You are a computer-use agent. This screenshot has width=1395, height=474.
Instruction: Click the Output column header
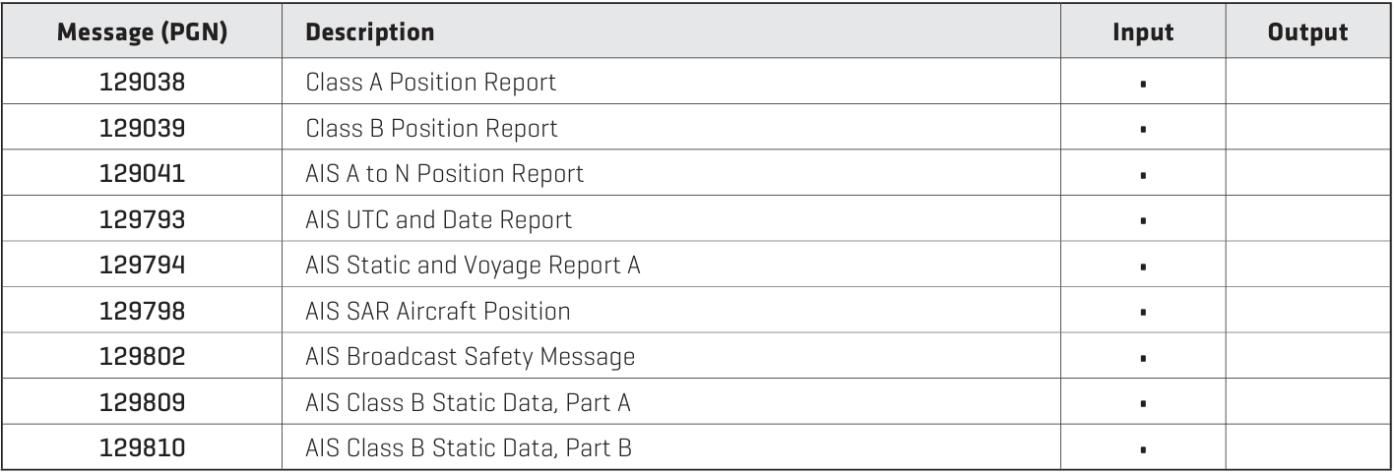tap(1307, 32)
